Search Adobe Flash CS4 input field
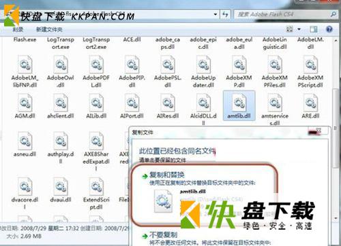The width and height of the screenshot is (341, 246). pos(286,14)
